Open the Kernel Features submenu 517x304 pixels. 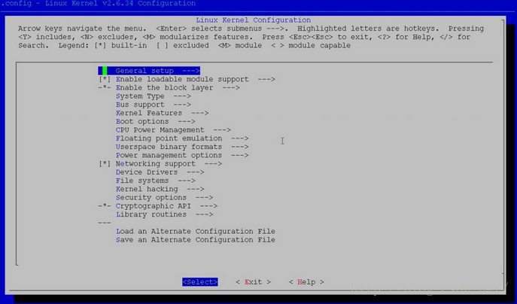point(163,113)
